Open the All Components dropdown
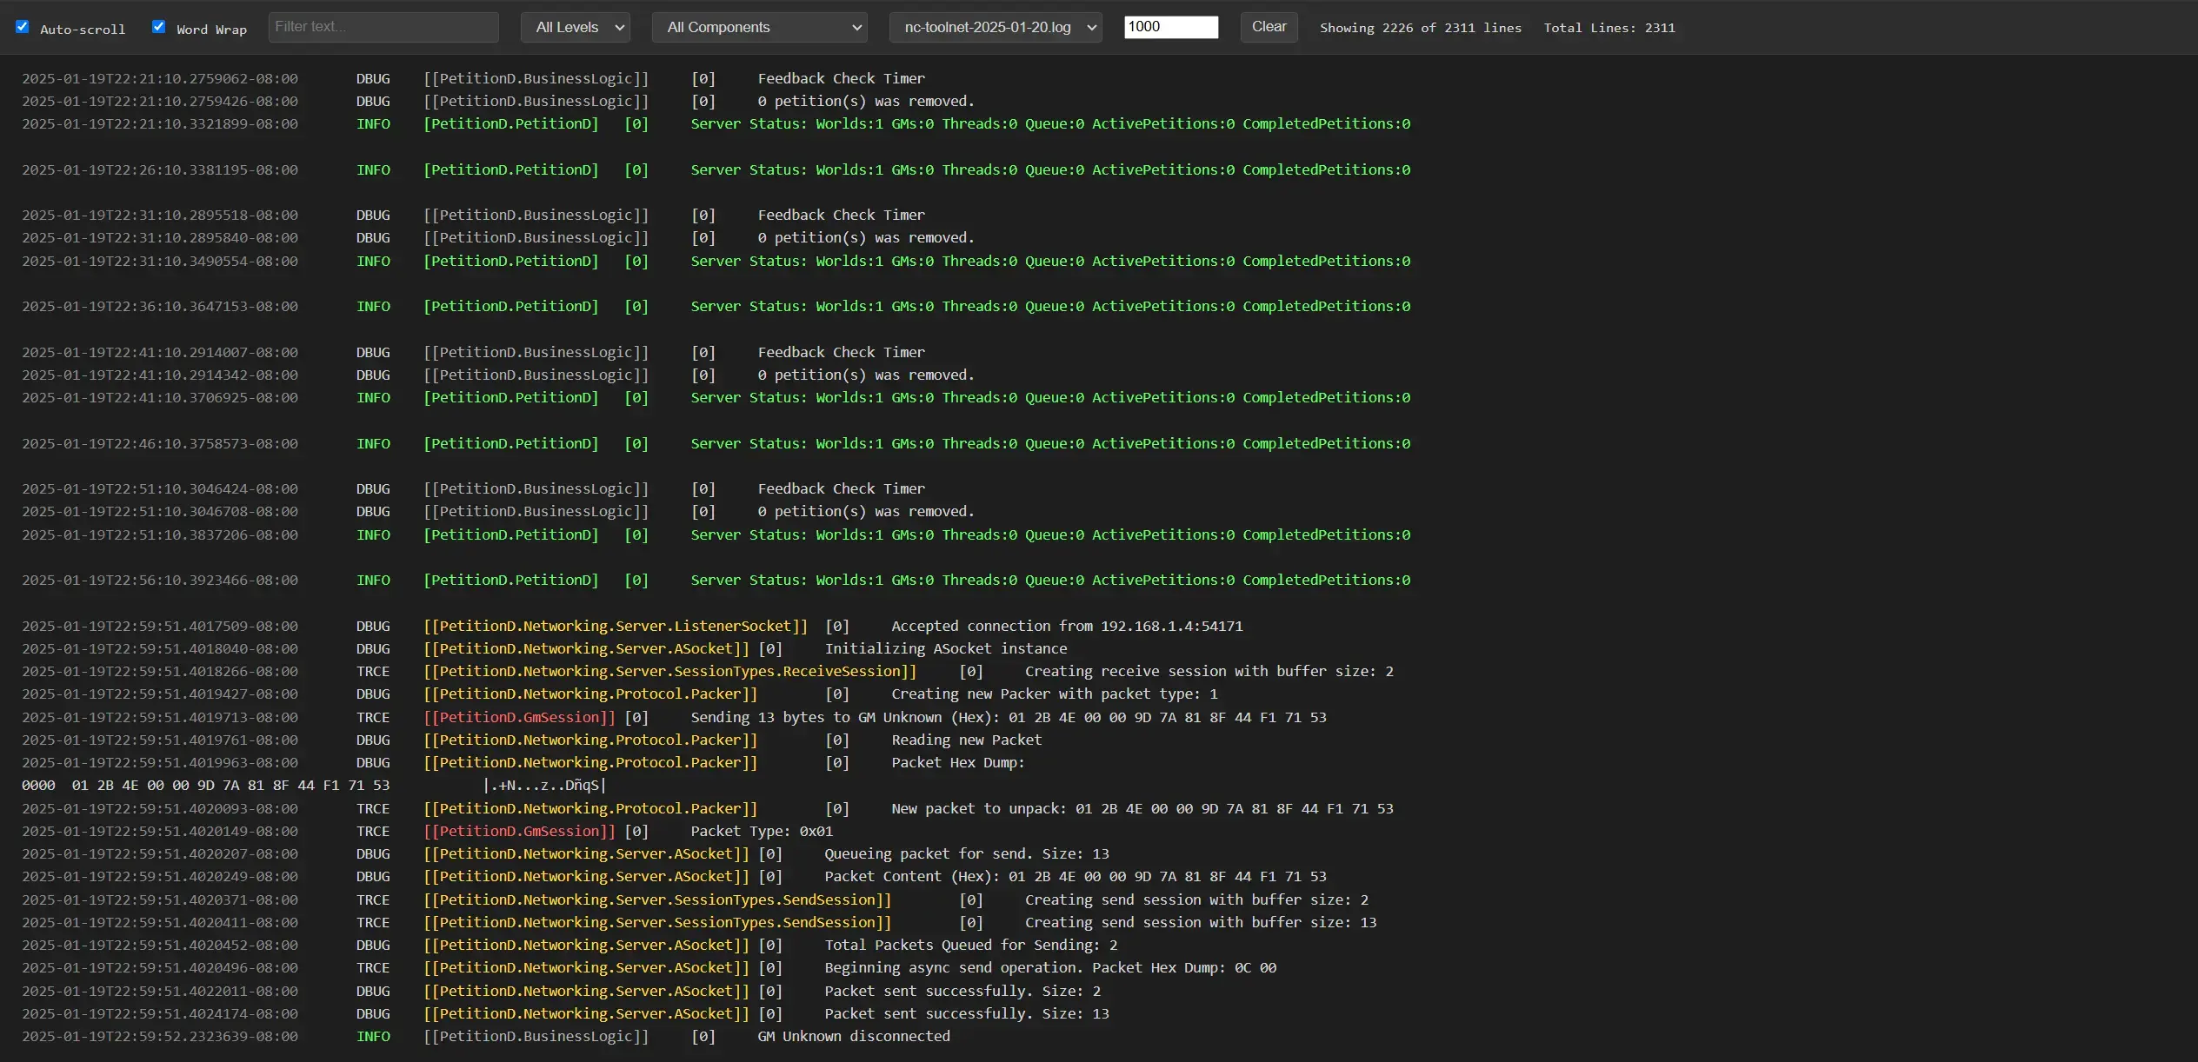Image resolution: width=2198 pixels, height=1062 pixels. click(760, 27)
